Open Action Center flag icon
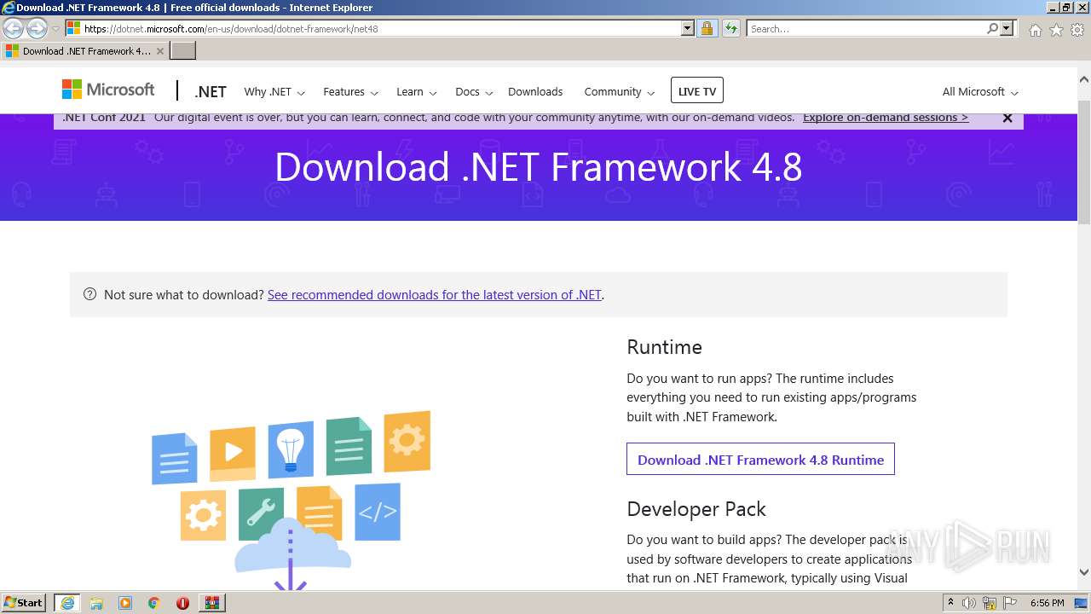Screen dimensions: 1091x614 point(1010,603)
